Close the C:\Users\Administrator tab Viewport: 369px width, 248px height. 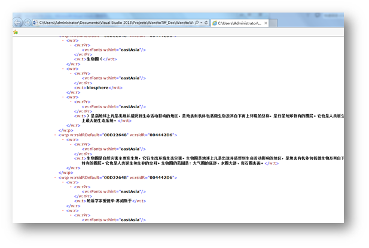[x=266, y=23]
